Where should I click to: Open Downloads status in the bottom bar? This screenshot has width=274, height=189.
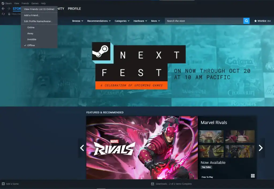[171, 184]
